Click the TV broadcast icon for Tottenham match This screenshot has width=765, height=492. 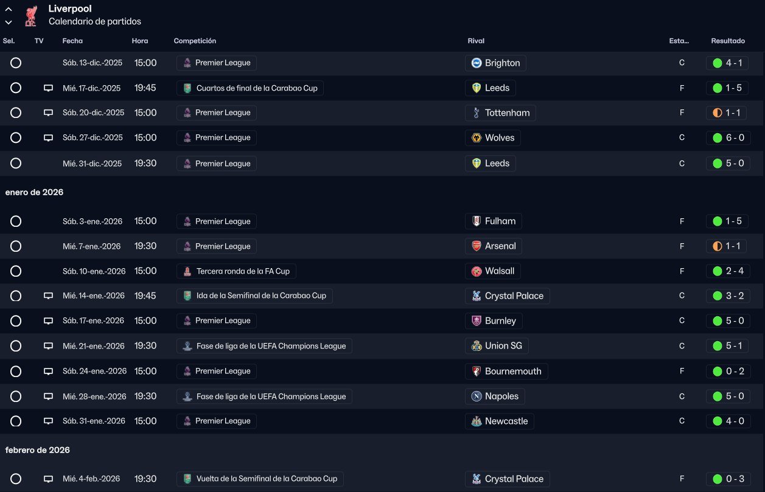(x=48, y=113)
